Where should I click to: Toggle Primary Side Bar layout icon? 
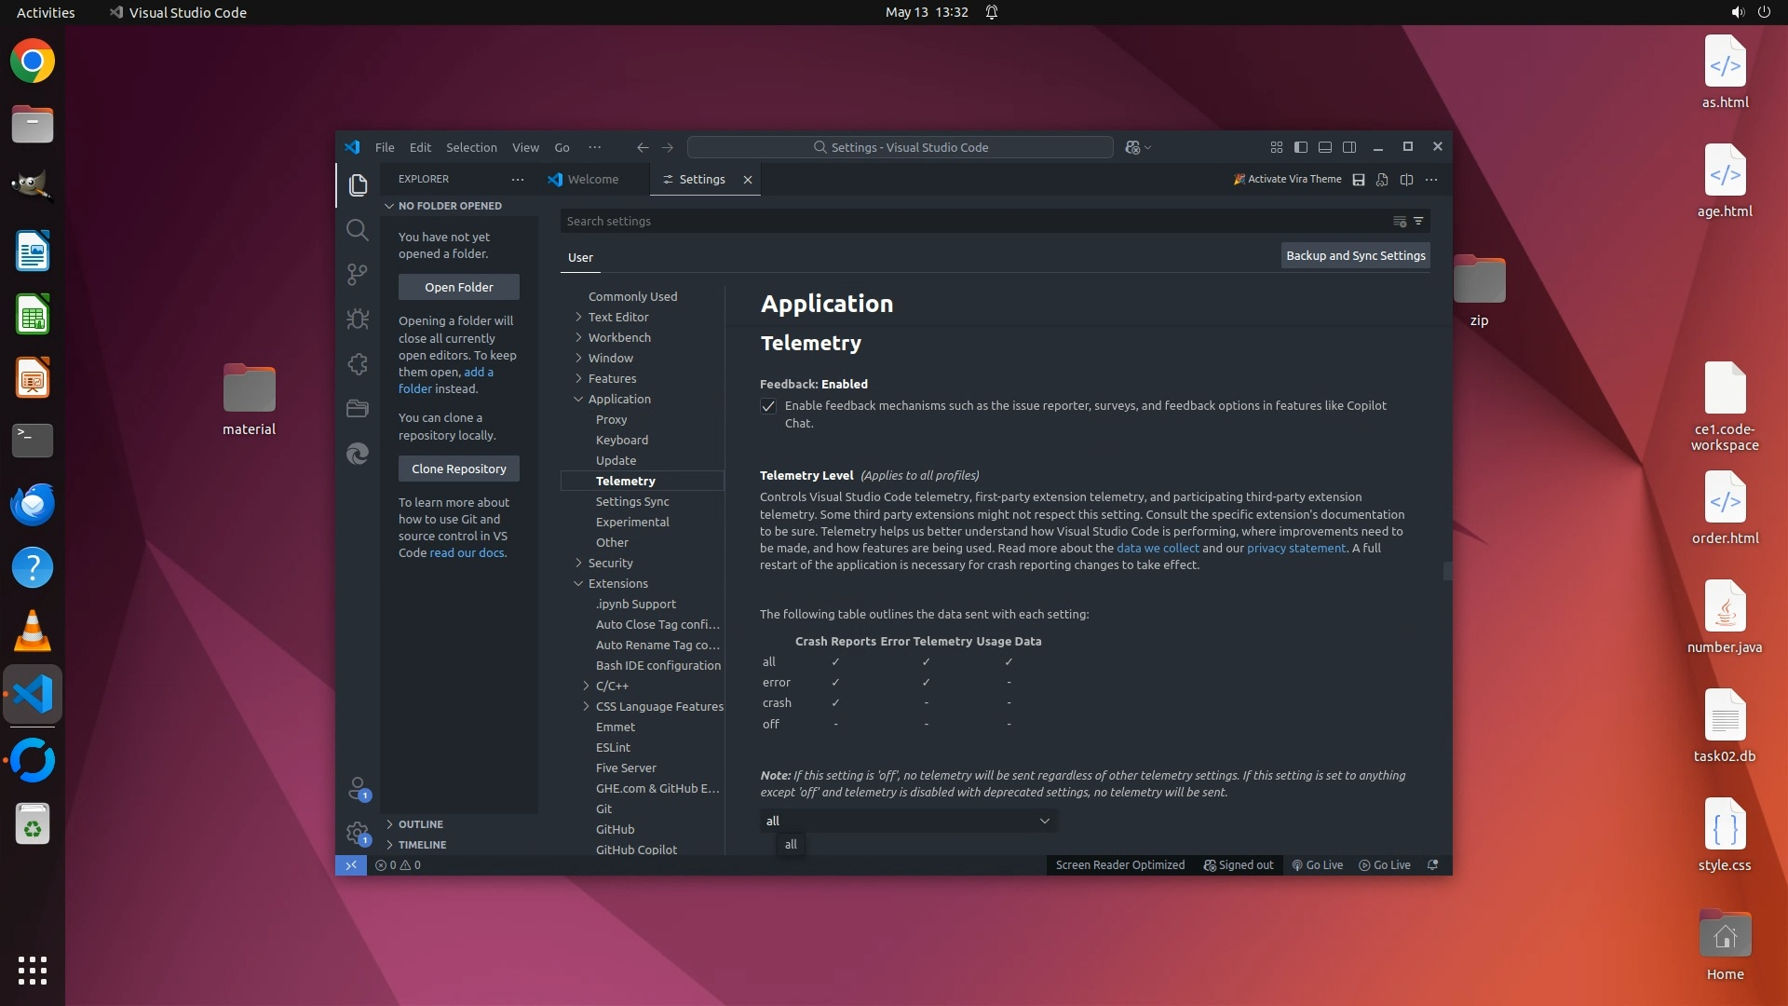click(1301, 147)
